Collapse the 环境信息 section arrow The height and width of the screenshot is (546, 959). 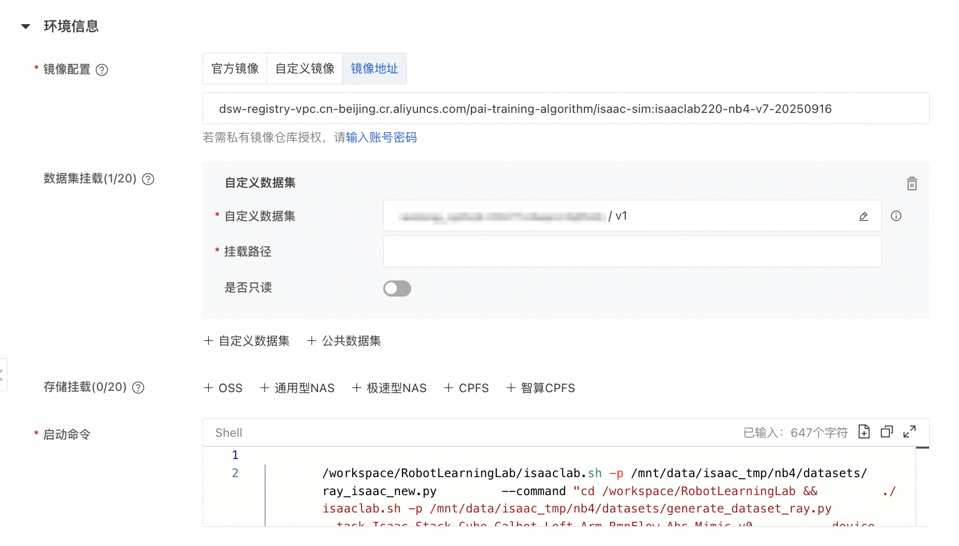point(25,27)
